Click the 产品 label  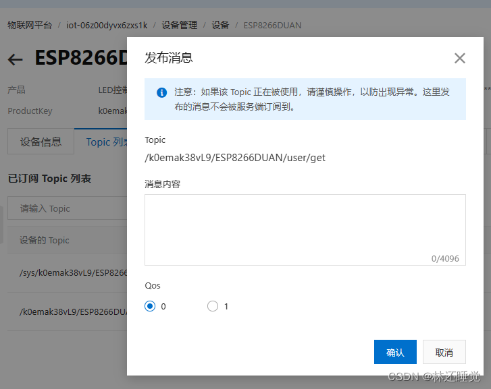[16, 90]
